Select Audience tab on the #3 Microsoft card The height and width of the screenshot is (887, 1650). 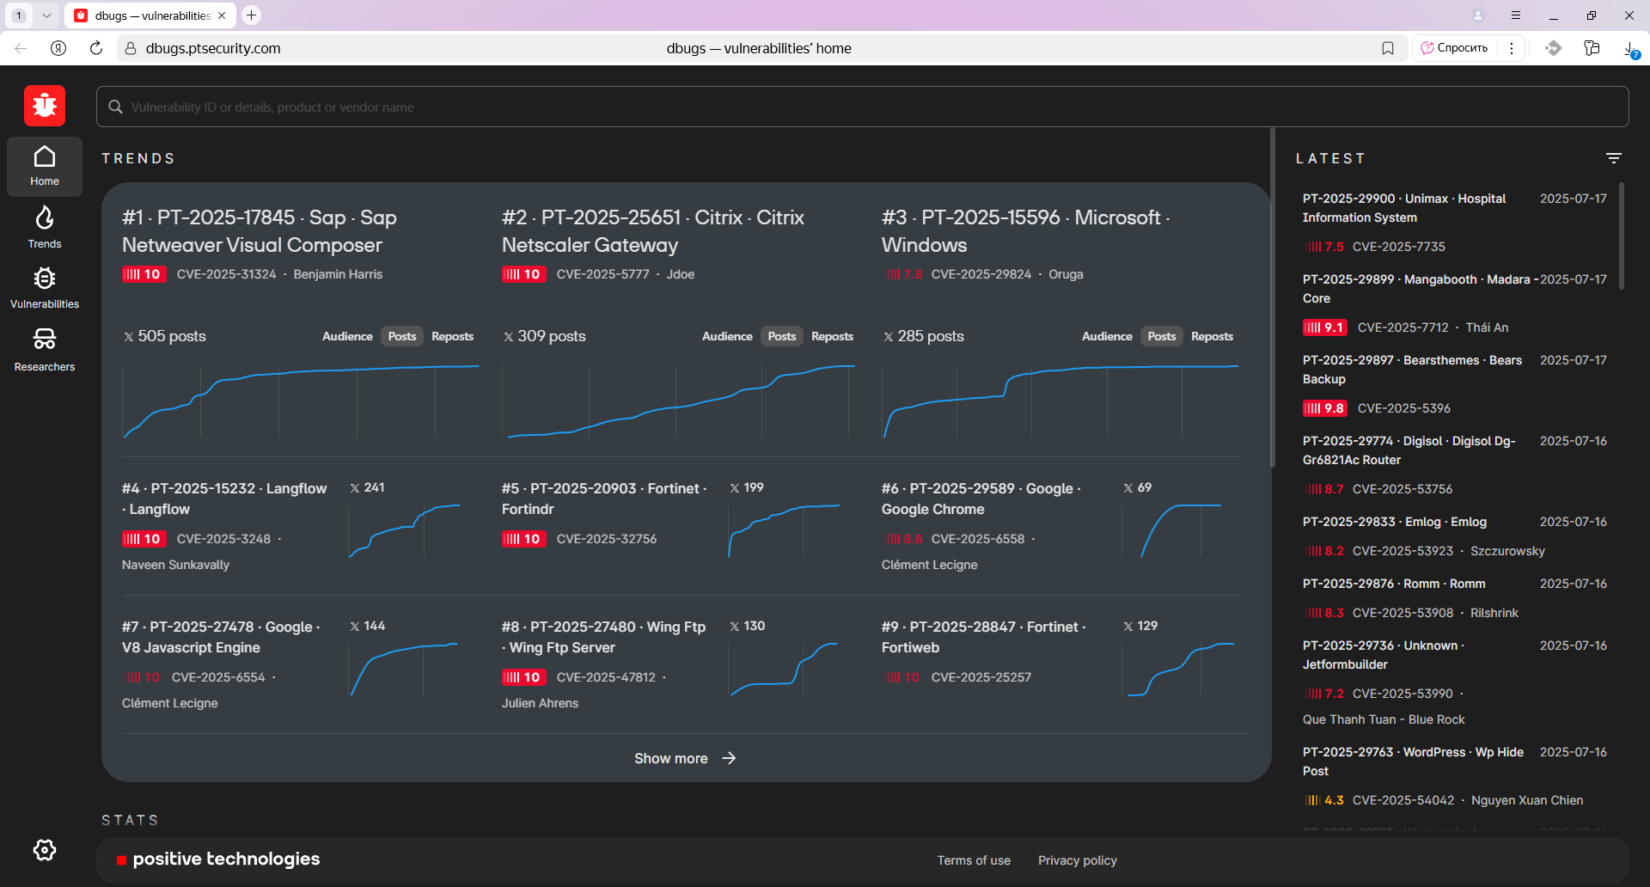click(x=1107, y=336)
